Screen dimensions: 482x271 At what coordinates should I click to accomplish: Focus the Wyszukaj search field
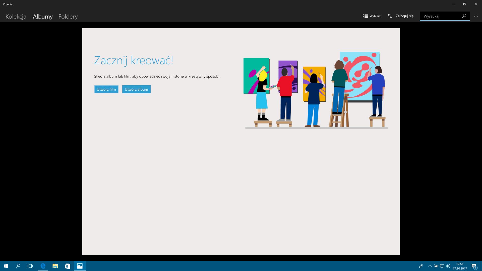coord(441,16)
